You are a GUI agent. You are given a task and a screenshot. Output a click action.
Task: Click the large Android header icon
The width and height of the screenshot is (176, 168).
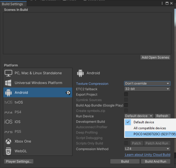tap(80, 73)
